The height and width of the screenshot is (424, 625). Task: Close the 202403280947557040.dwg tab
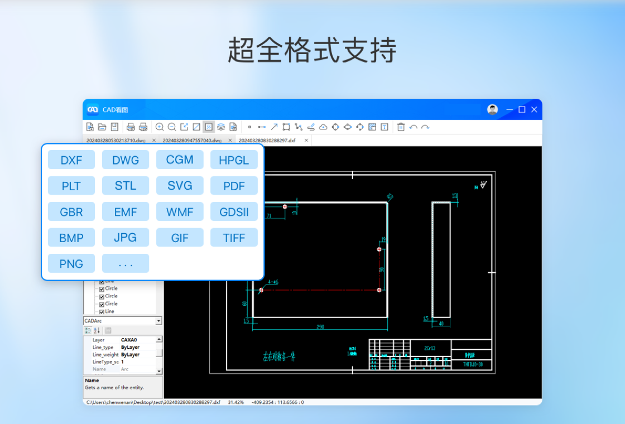pyautogui.click(x=230, y=140)
